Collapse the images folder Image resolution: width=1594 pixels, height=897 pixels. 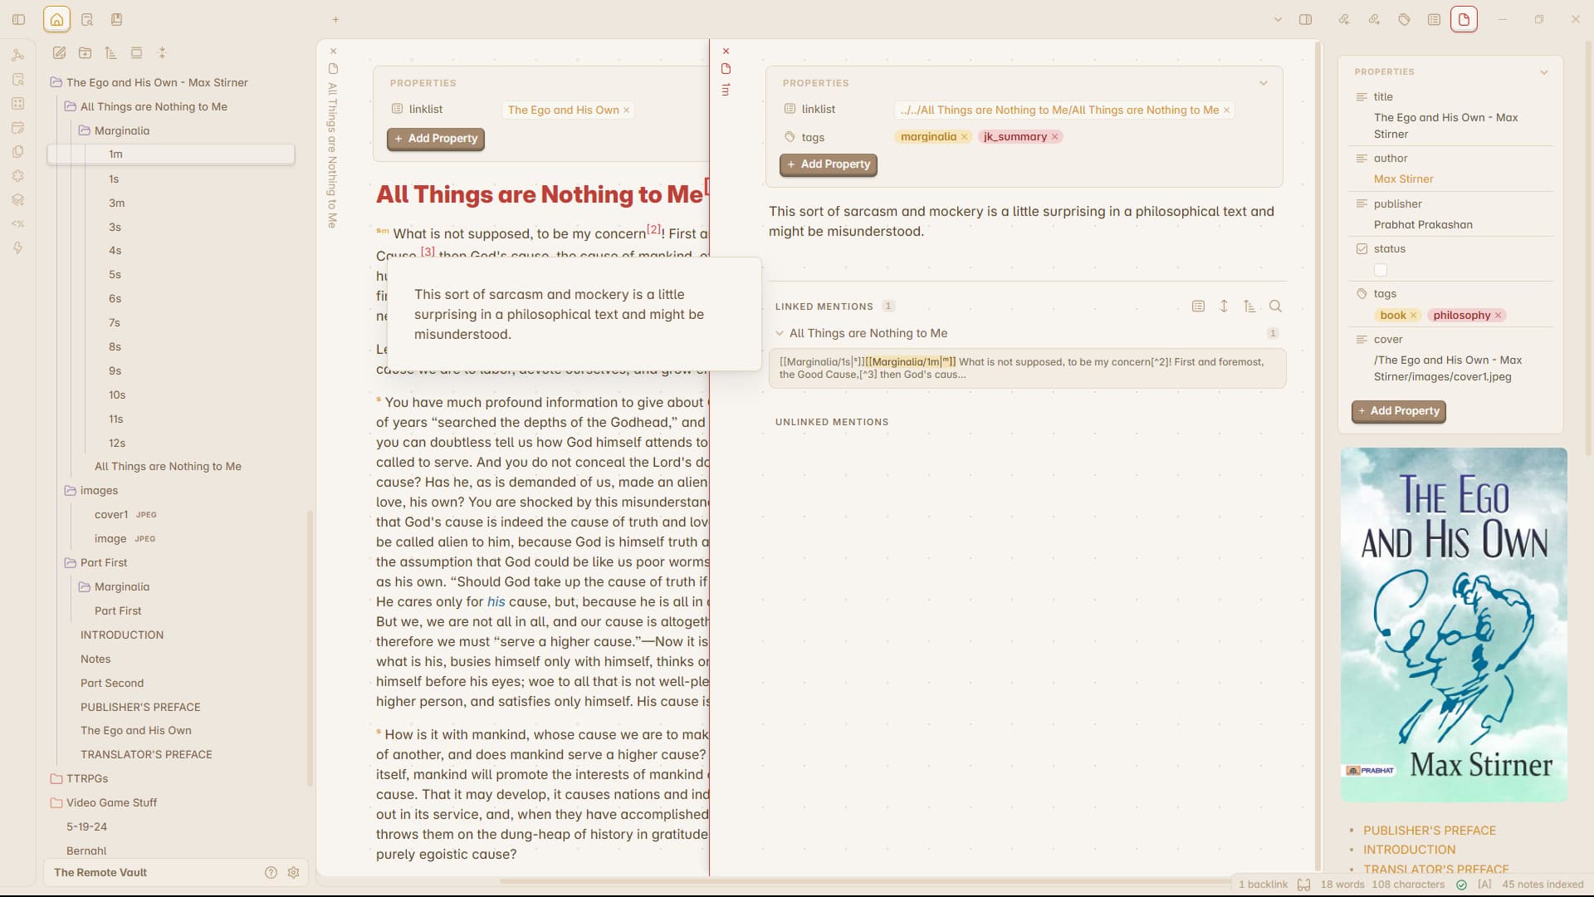[99, 490]
